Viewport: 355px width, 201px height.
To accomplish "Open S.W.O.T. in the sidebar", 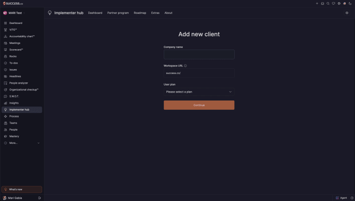I will coord(22,96).
